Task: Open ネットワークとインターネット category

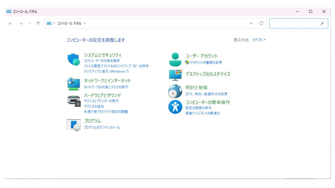Action: tap(107, 81)
